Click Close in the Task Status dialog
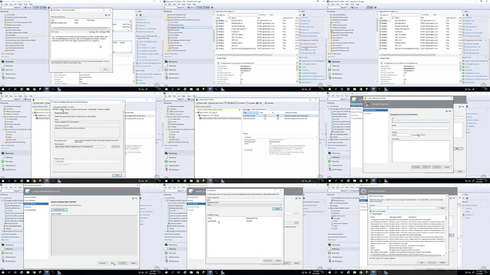The image size is (490, 275). point(105,69)
